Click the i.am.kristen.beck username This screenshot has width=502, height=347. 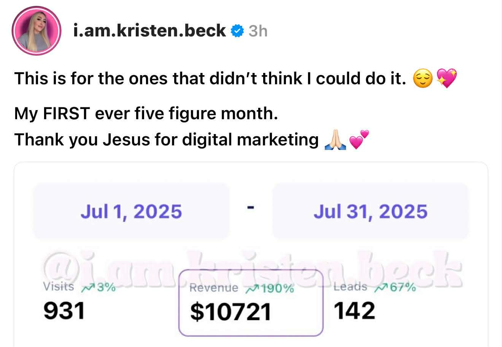[149, 30]
